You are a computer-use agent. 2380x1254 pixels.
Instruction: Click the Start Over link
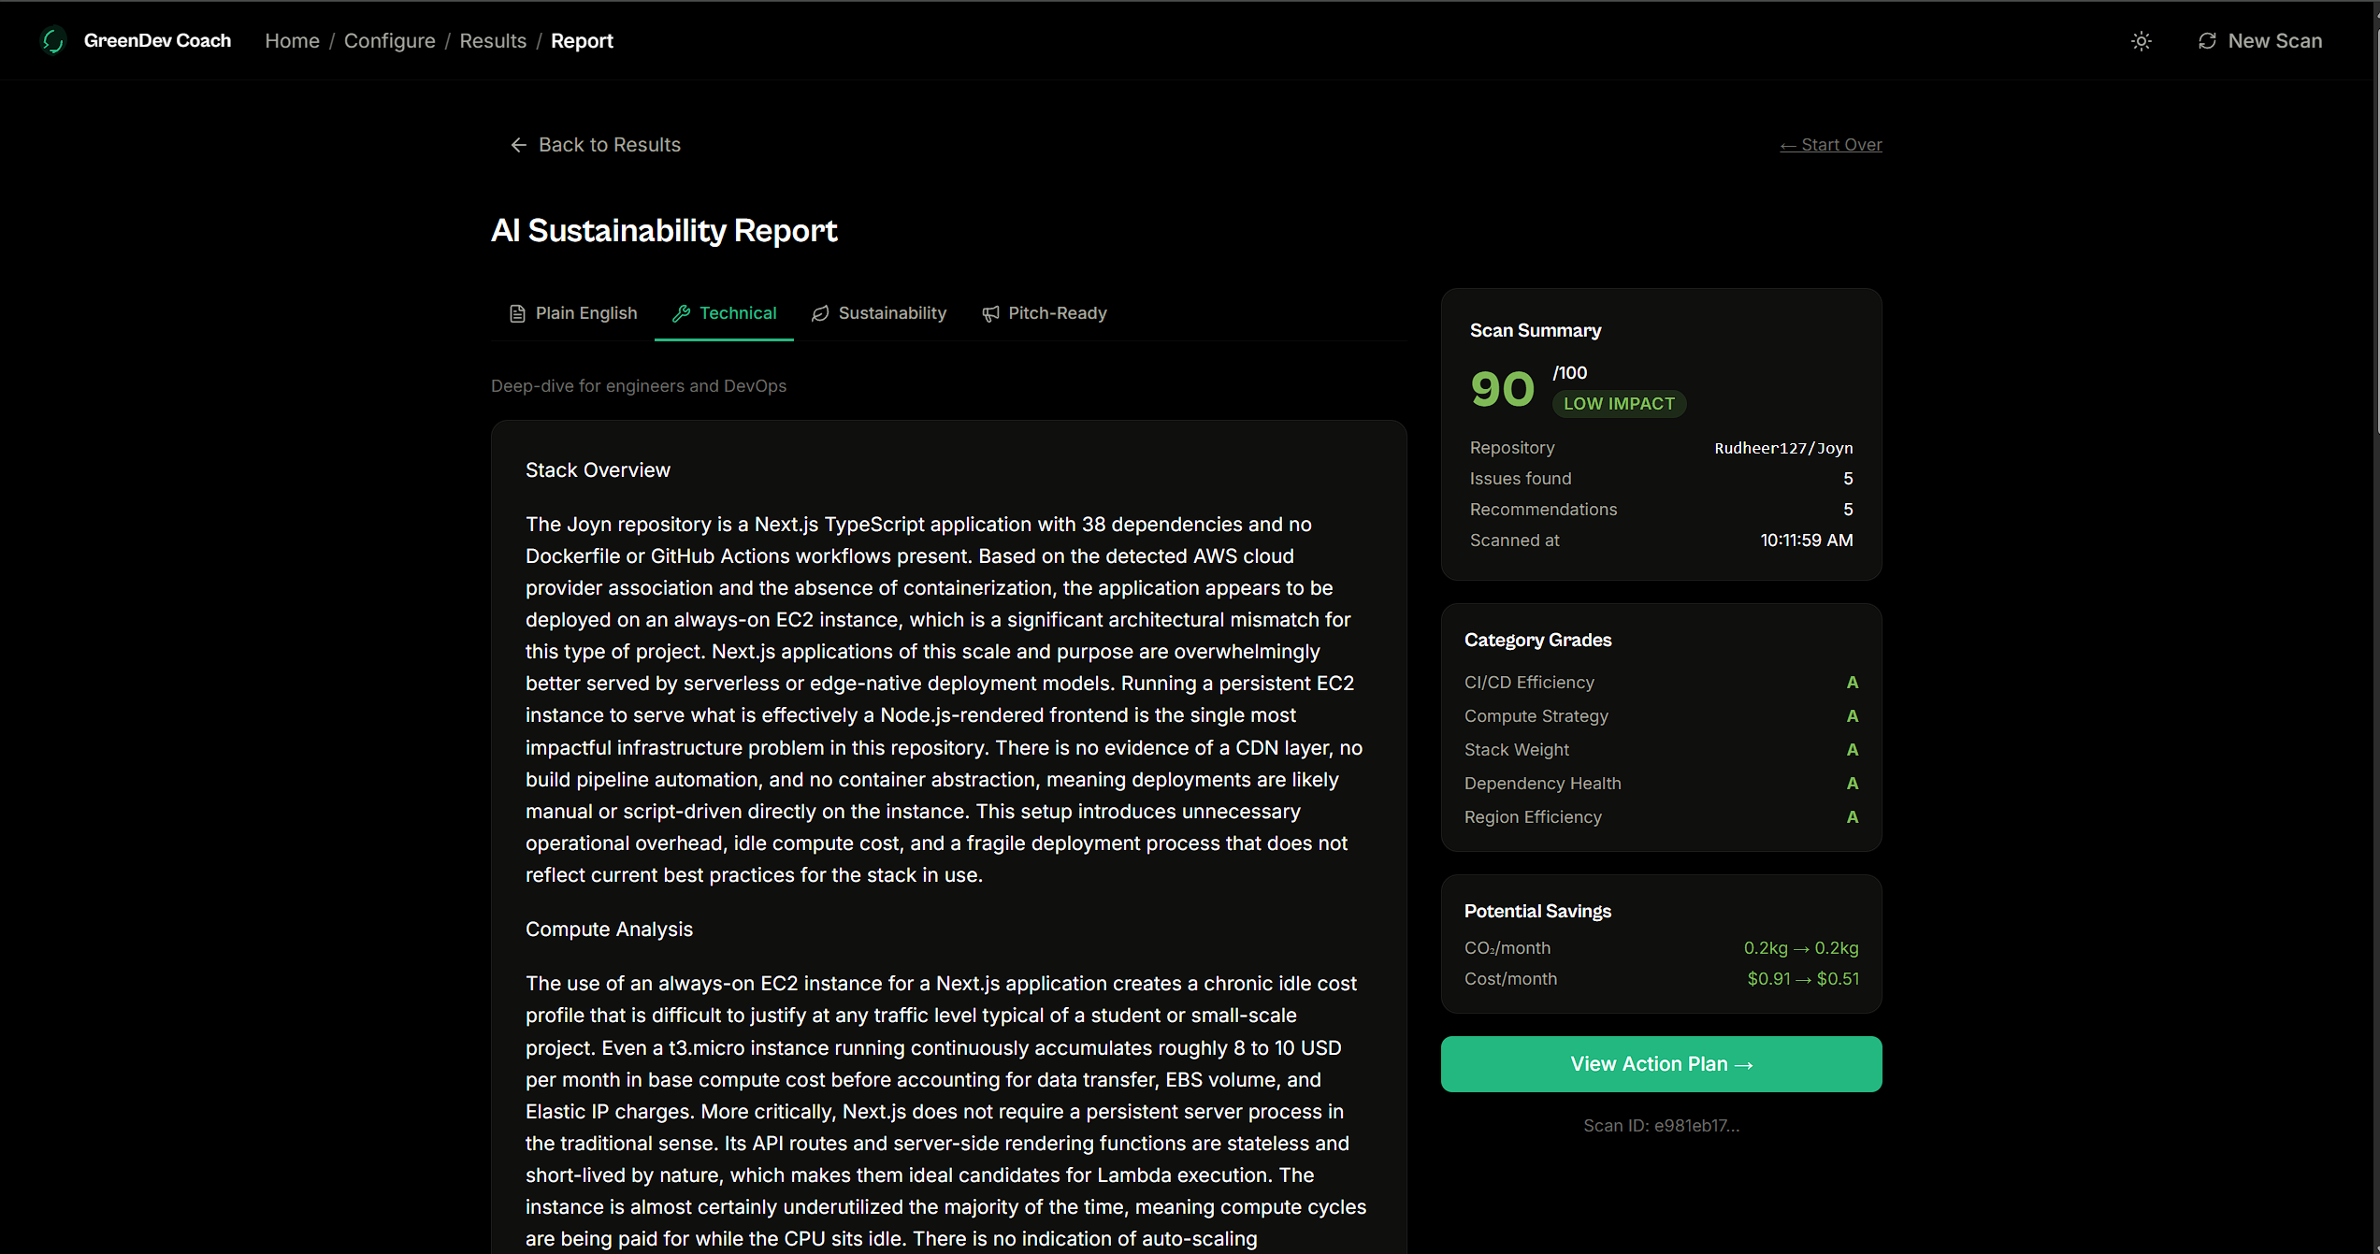[x=1830, y=145]
